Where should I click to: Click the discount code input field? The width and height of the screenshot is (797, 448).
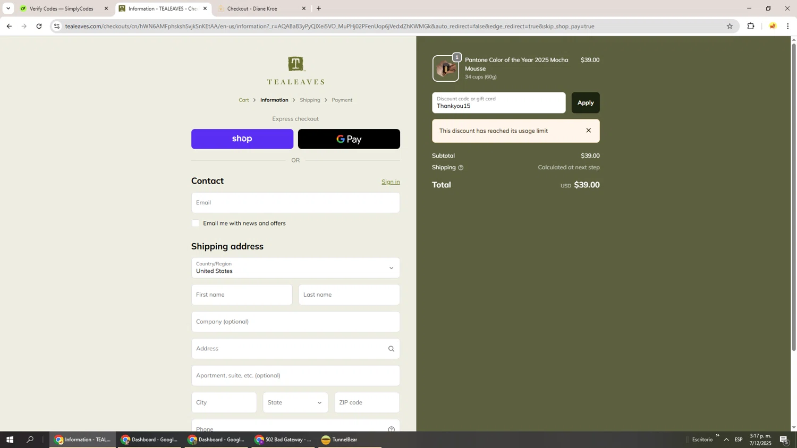499,102
